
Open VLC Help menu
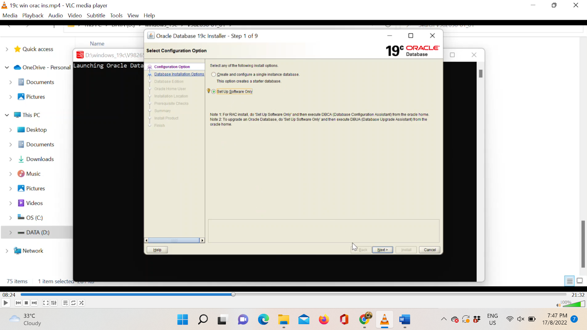pos(149,15)
